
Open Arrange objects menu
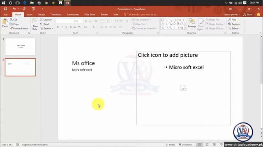tap(192, 24)
